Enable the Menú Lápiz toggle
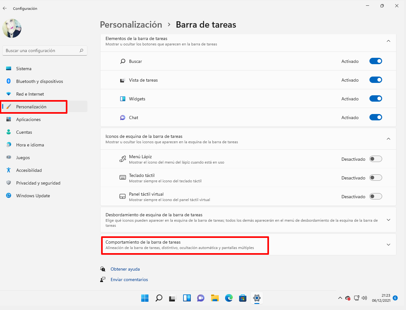The height and width of the screenshot is (310, 406). (x=375, y=159)
